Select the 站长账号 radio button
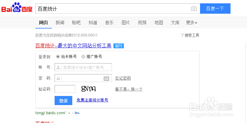The image size is (247, 123). [58, 56]
